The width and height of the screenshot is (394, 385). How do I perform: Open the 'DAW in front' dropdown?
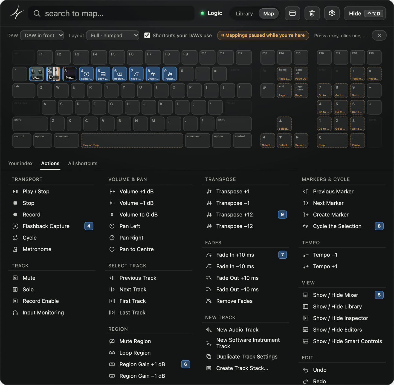pyautogui.click(x=42, y=35)
